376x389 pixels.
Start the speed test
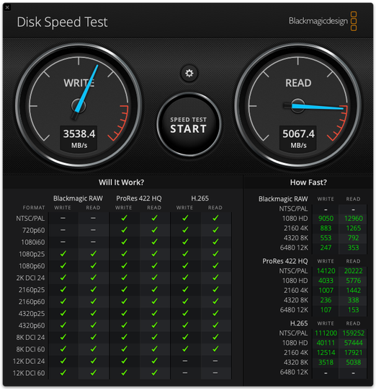189,125
